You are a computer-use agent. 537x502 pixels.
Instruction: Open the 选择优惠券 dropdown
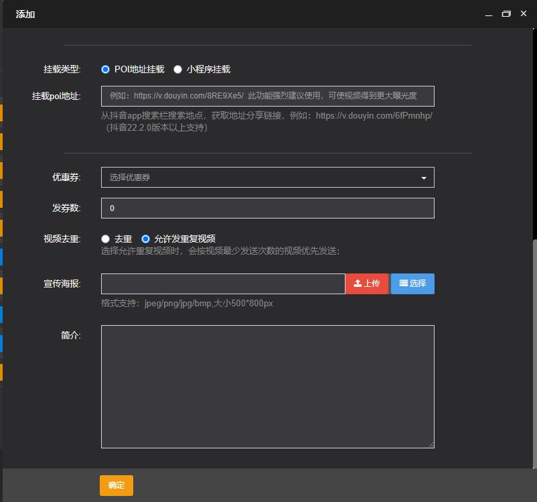267,177
